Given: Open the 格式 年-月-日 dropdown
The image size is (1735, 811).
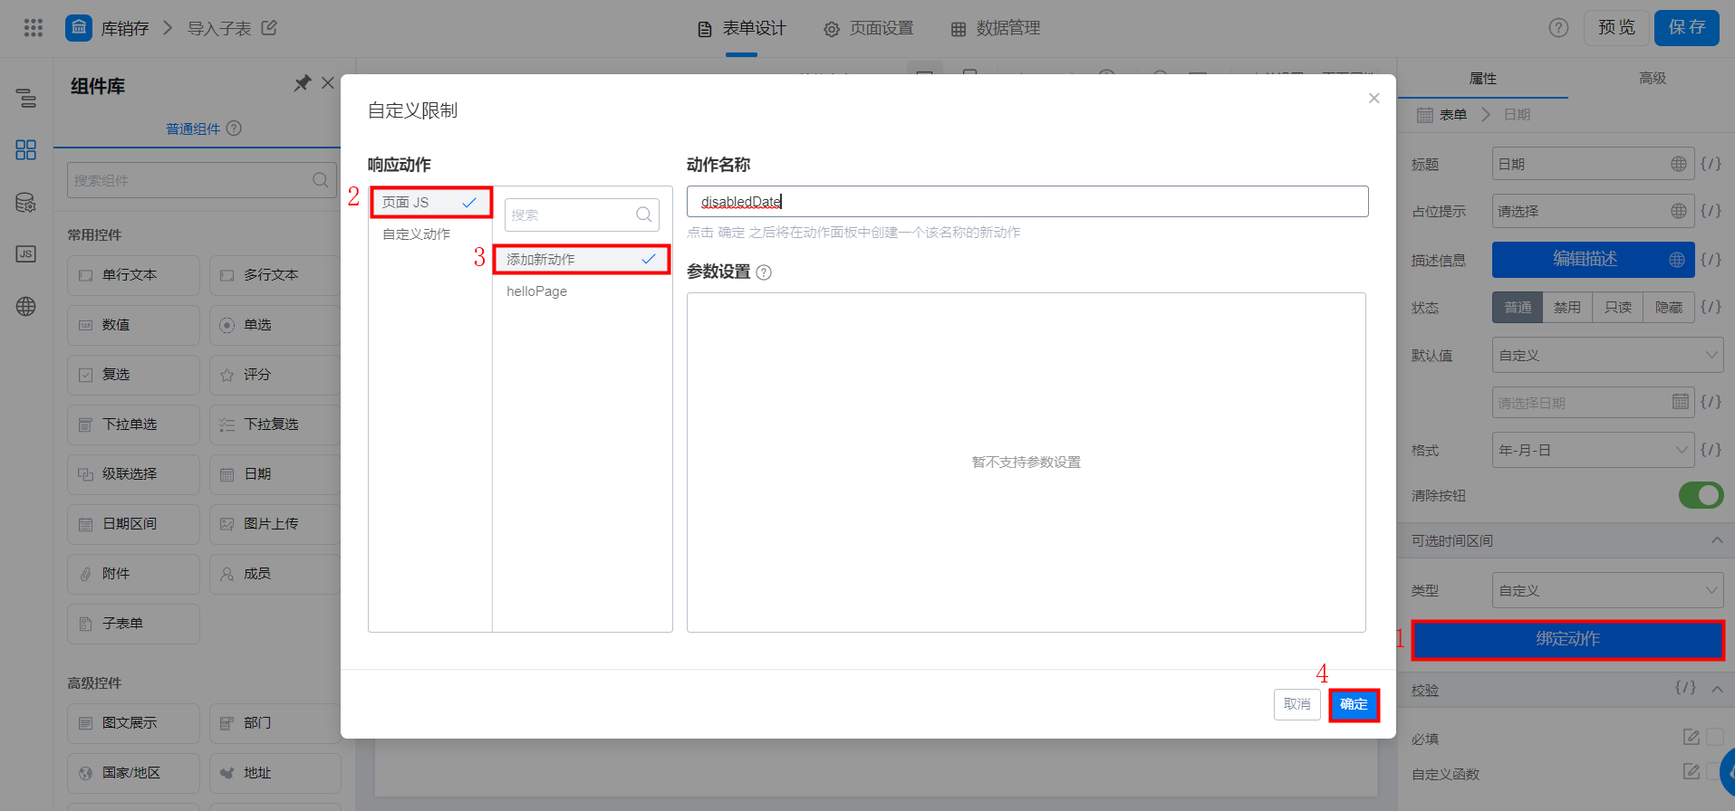Looking at the screenshot, I should [x=1593, y=450].
